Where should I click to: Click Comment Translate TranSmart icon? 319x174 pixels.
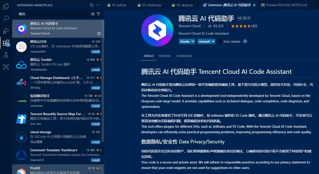pyautogui.click(x=21, y=155)
